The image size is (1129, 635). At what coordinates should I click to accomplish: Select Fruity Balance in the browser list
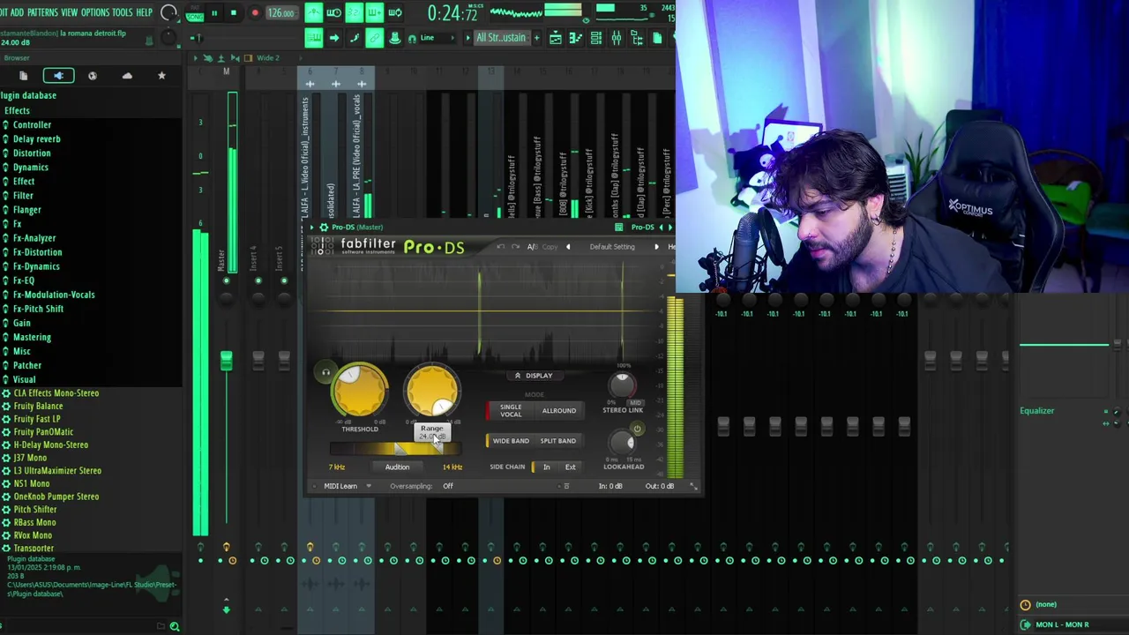point(38,407)
